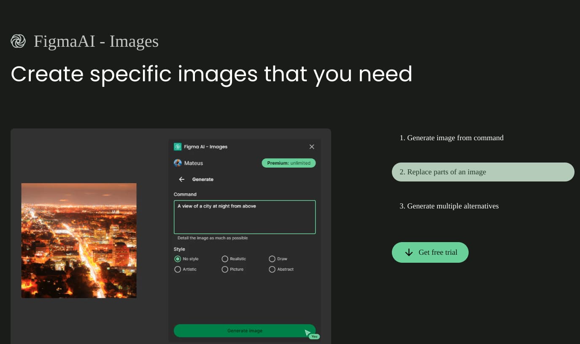
Task: Enable the Artistic style
Action: click(x=178, y=269)
